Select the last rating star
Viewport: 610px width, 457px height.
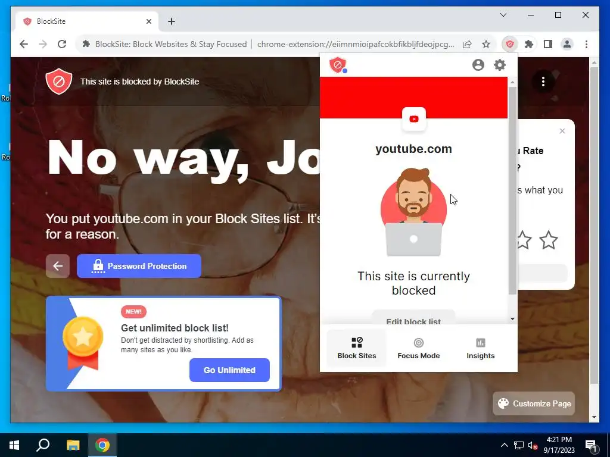tap(549, 240)
